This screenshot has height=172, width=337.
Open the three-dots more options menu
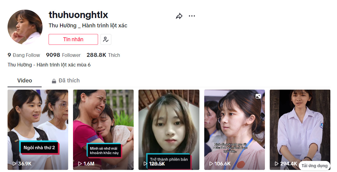tap(192, 16)
